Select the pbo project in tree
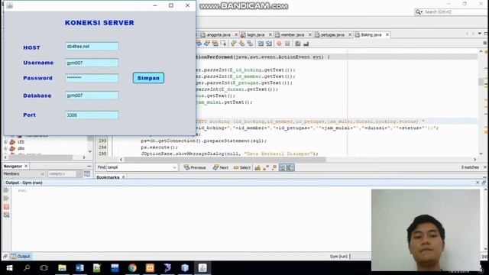The width and height of the screenshot is (489, 275). [x=21, y=148]
